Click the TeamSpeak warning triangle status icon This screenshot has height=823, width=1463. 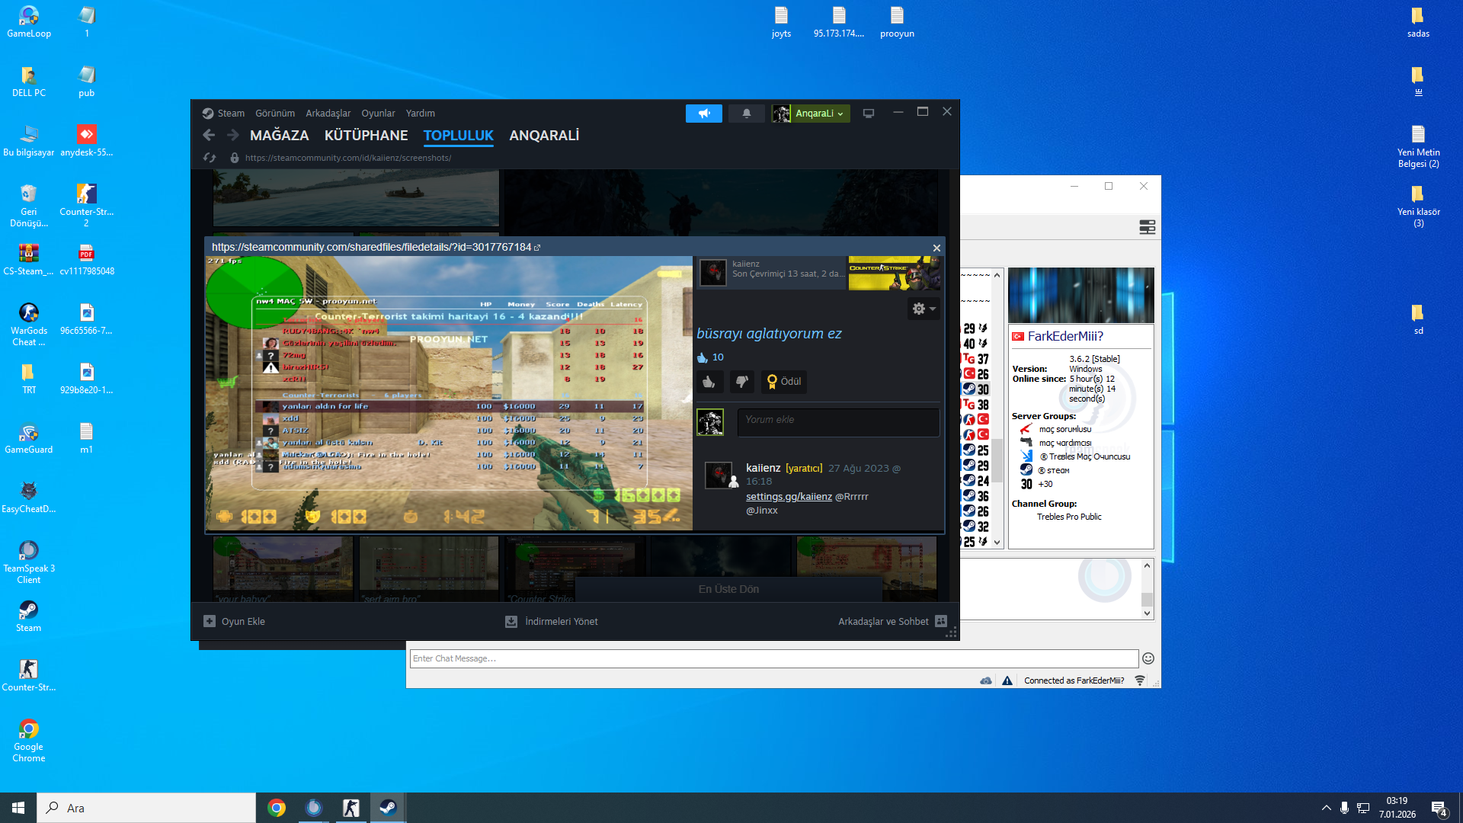pyautogui.click(x=1007, y=680)
